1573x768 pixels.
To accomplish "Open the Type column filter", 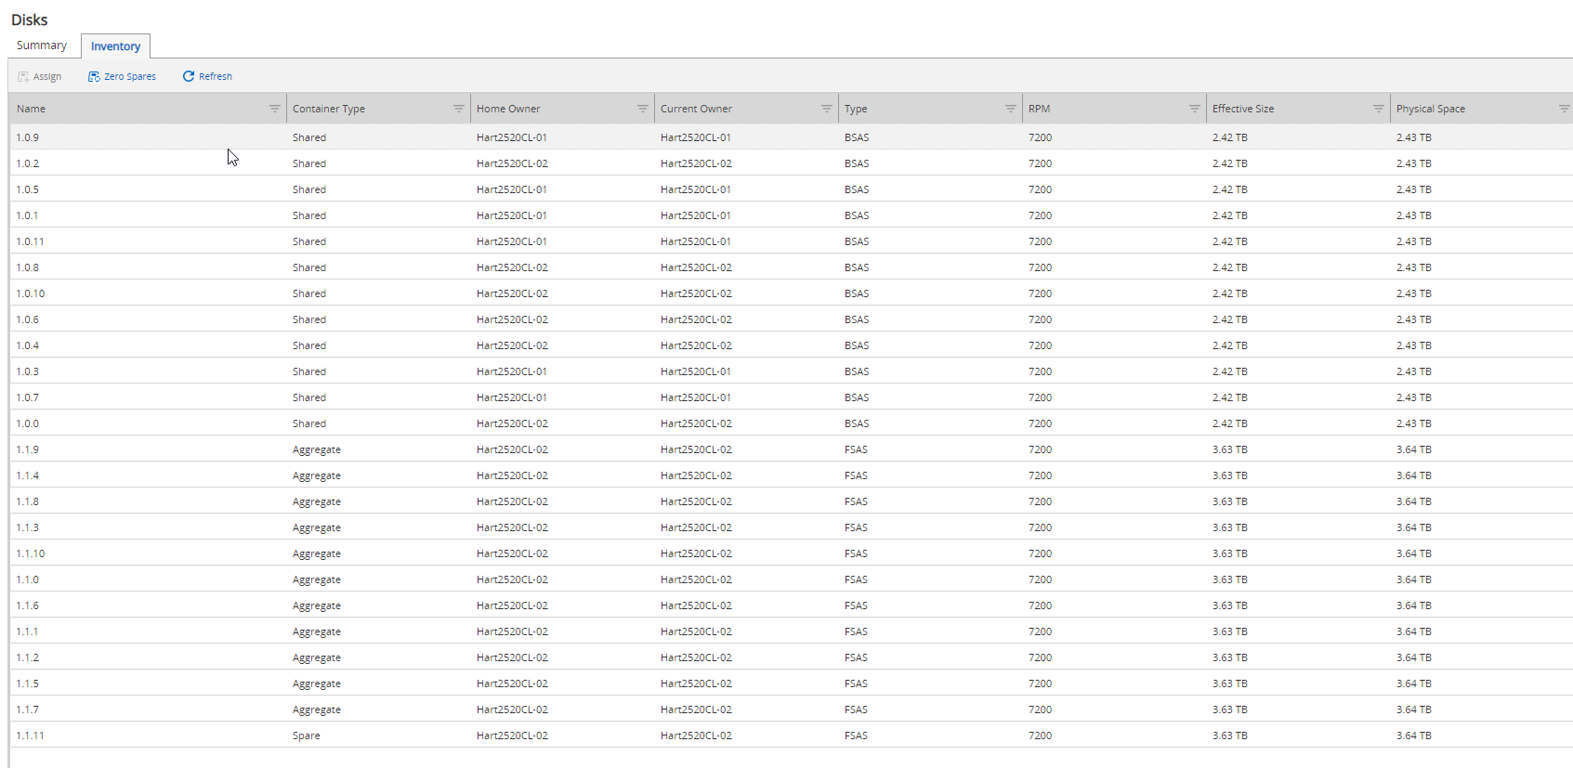I will click(1010, 109).
